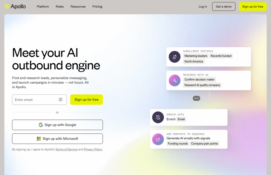The height and width of the screenshot is (175, 271).
Task: Click the Apollo sunburst logo icon
Action: 7,6
